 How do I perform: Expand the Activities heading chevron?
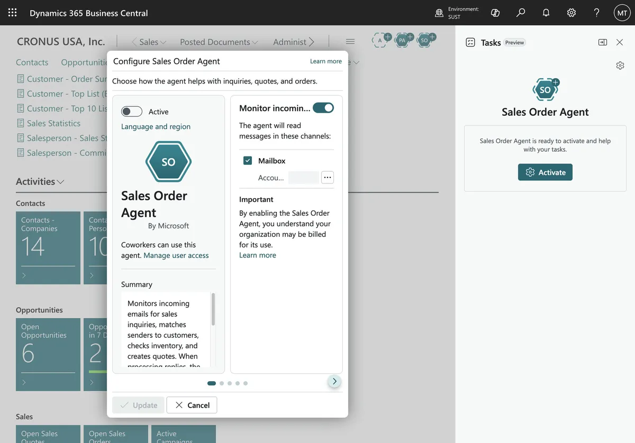(61, 182)
